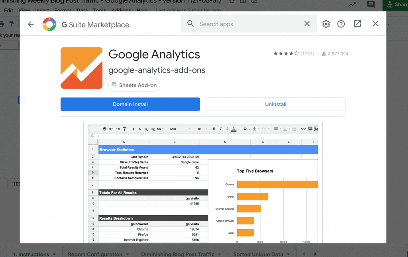Click the Sheets Add-on badge
408x257 pixels.
tap(134, 85)
